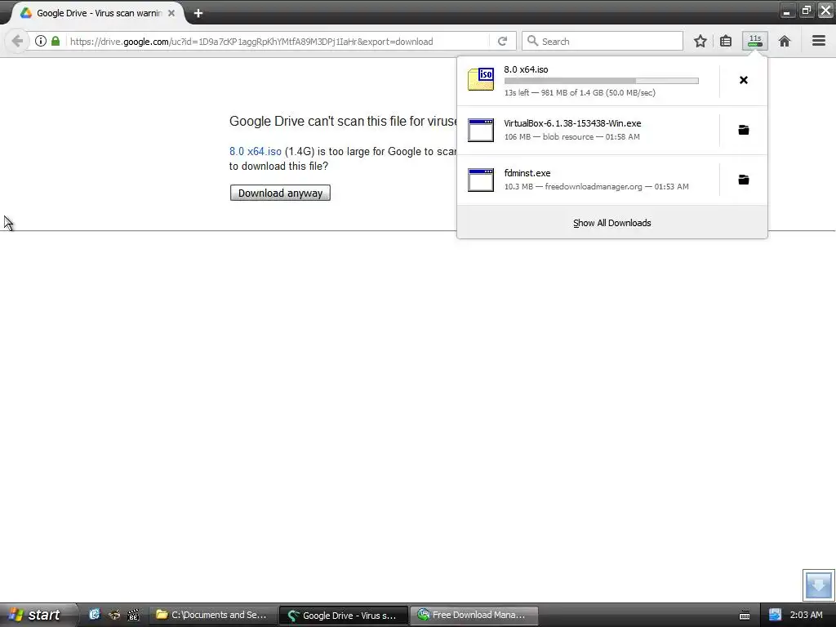The width and height of the screenshot is (836, 627).
Task: Open folder containing VirtualBox-6.1.38-153438-Win.exe
Action: tap(744, 130)
